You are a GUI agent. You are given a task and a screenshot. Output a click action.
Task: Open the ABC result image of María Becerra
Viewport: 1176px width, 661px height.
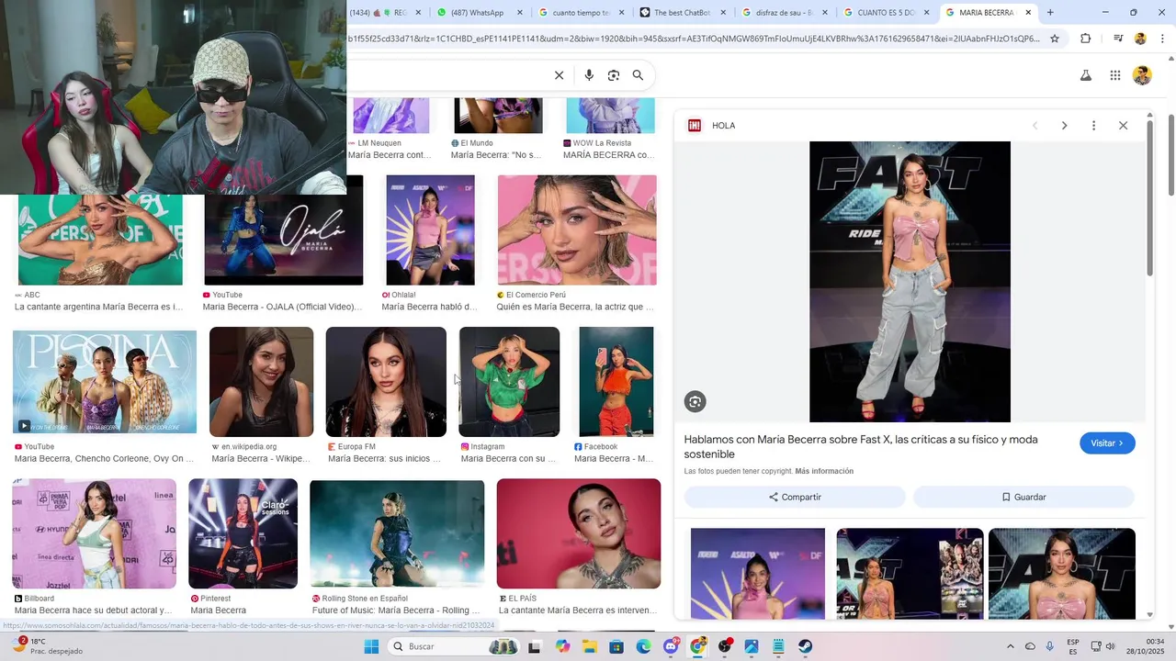[x=100, y=240]
